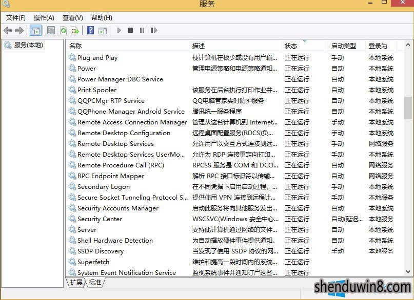
Task: Click the vertical scrollbar thumb
Action: pos(408,108)
